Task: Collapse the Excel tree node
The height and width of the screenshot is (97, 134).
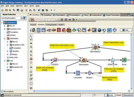Action: [5, 61]
